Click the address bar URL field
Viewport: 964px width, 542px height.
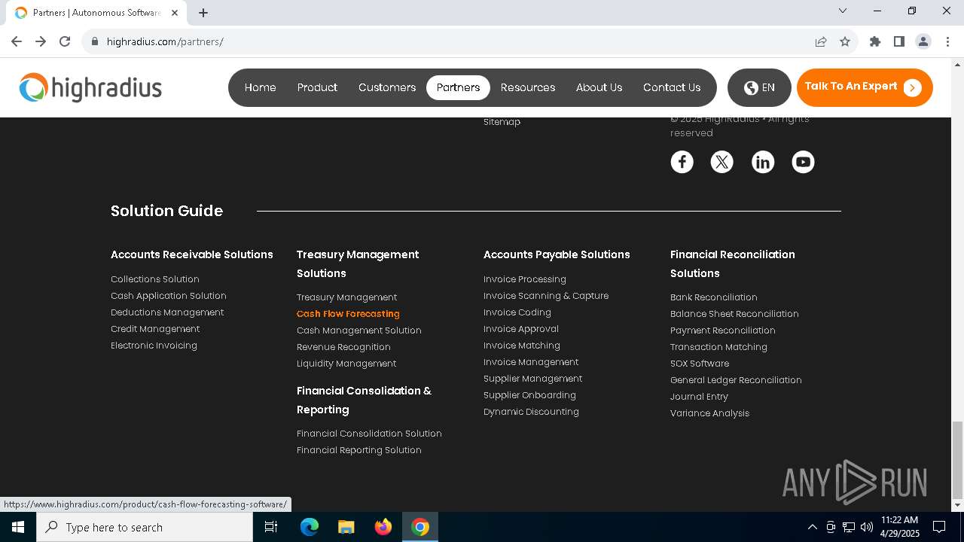pyautogui.click(x=452, y=41)
